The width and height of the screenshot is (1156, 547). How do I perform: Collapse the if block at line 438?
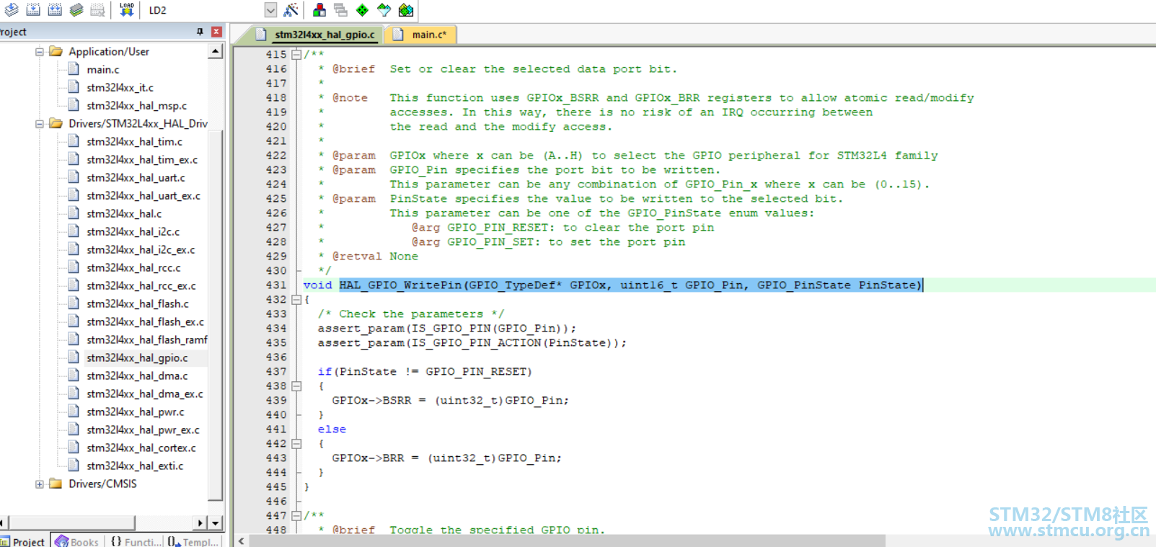click(296, 386)
